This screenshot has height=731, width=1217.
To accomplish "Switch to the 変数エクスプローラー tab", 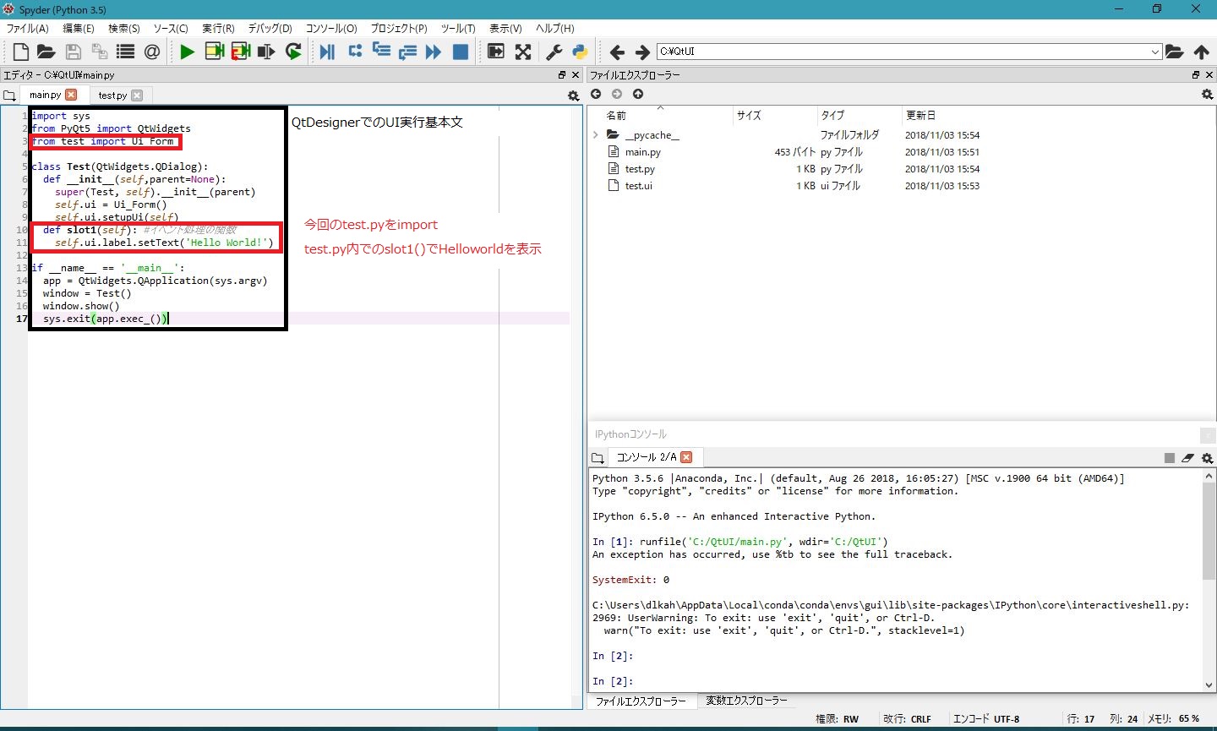I will 747,700.
